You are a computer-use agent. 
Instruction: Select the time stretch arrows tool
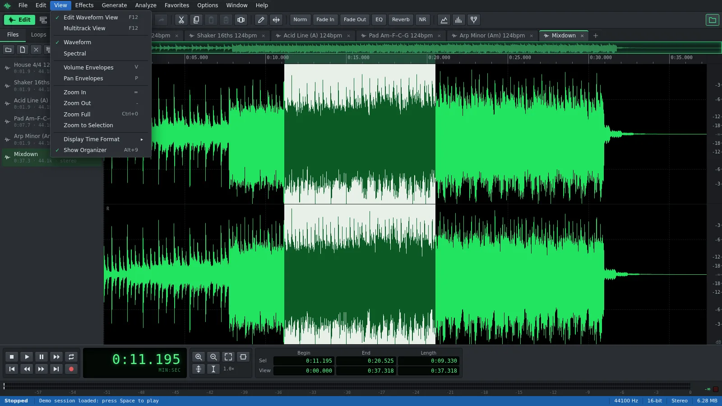pos(276,20)
